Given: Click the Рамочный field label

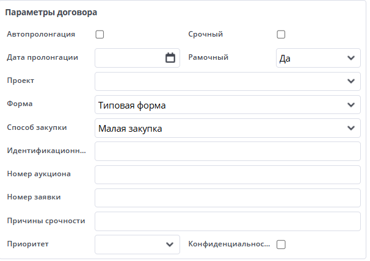Looking at the screenshot, I should pyautogui.click(x=208, y=57).
